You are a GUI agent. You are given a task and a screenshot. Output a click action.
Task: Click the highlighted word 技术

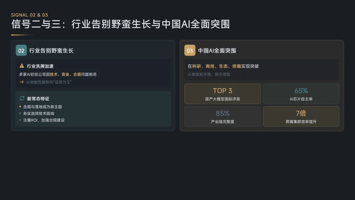tap(54, 74)
